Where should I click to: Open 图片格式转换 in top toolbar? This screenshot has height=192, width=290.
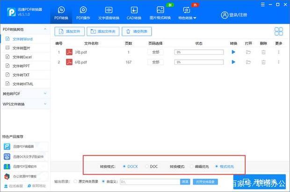[x=160, y=13]
